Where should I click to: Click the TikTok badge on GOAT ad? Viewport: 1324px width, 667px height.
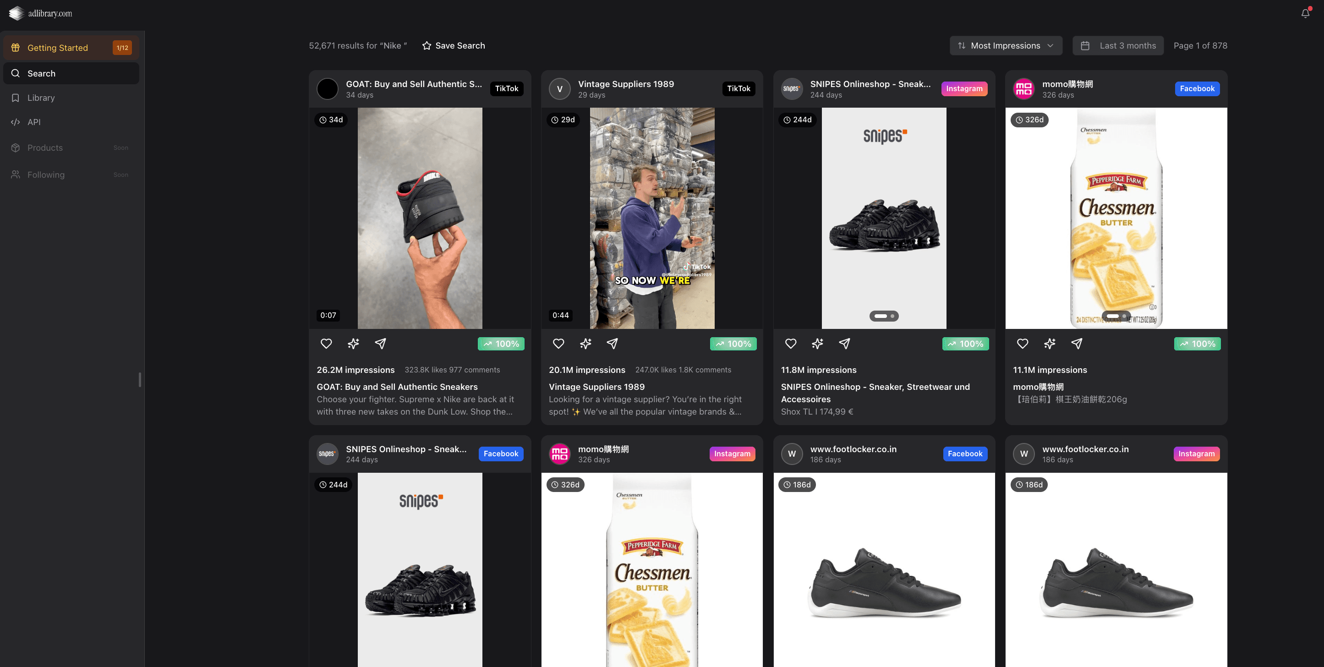click(506, 88)
